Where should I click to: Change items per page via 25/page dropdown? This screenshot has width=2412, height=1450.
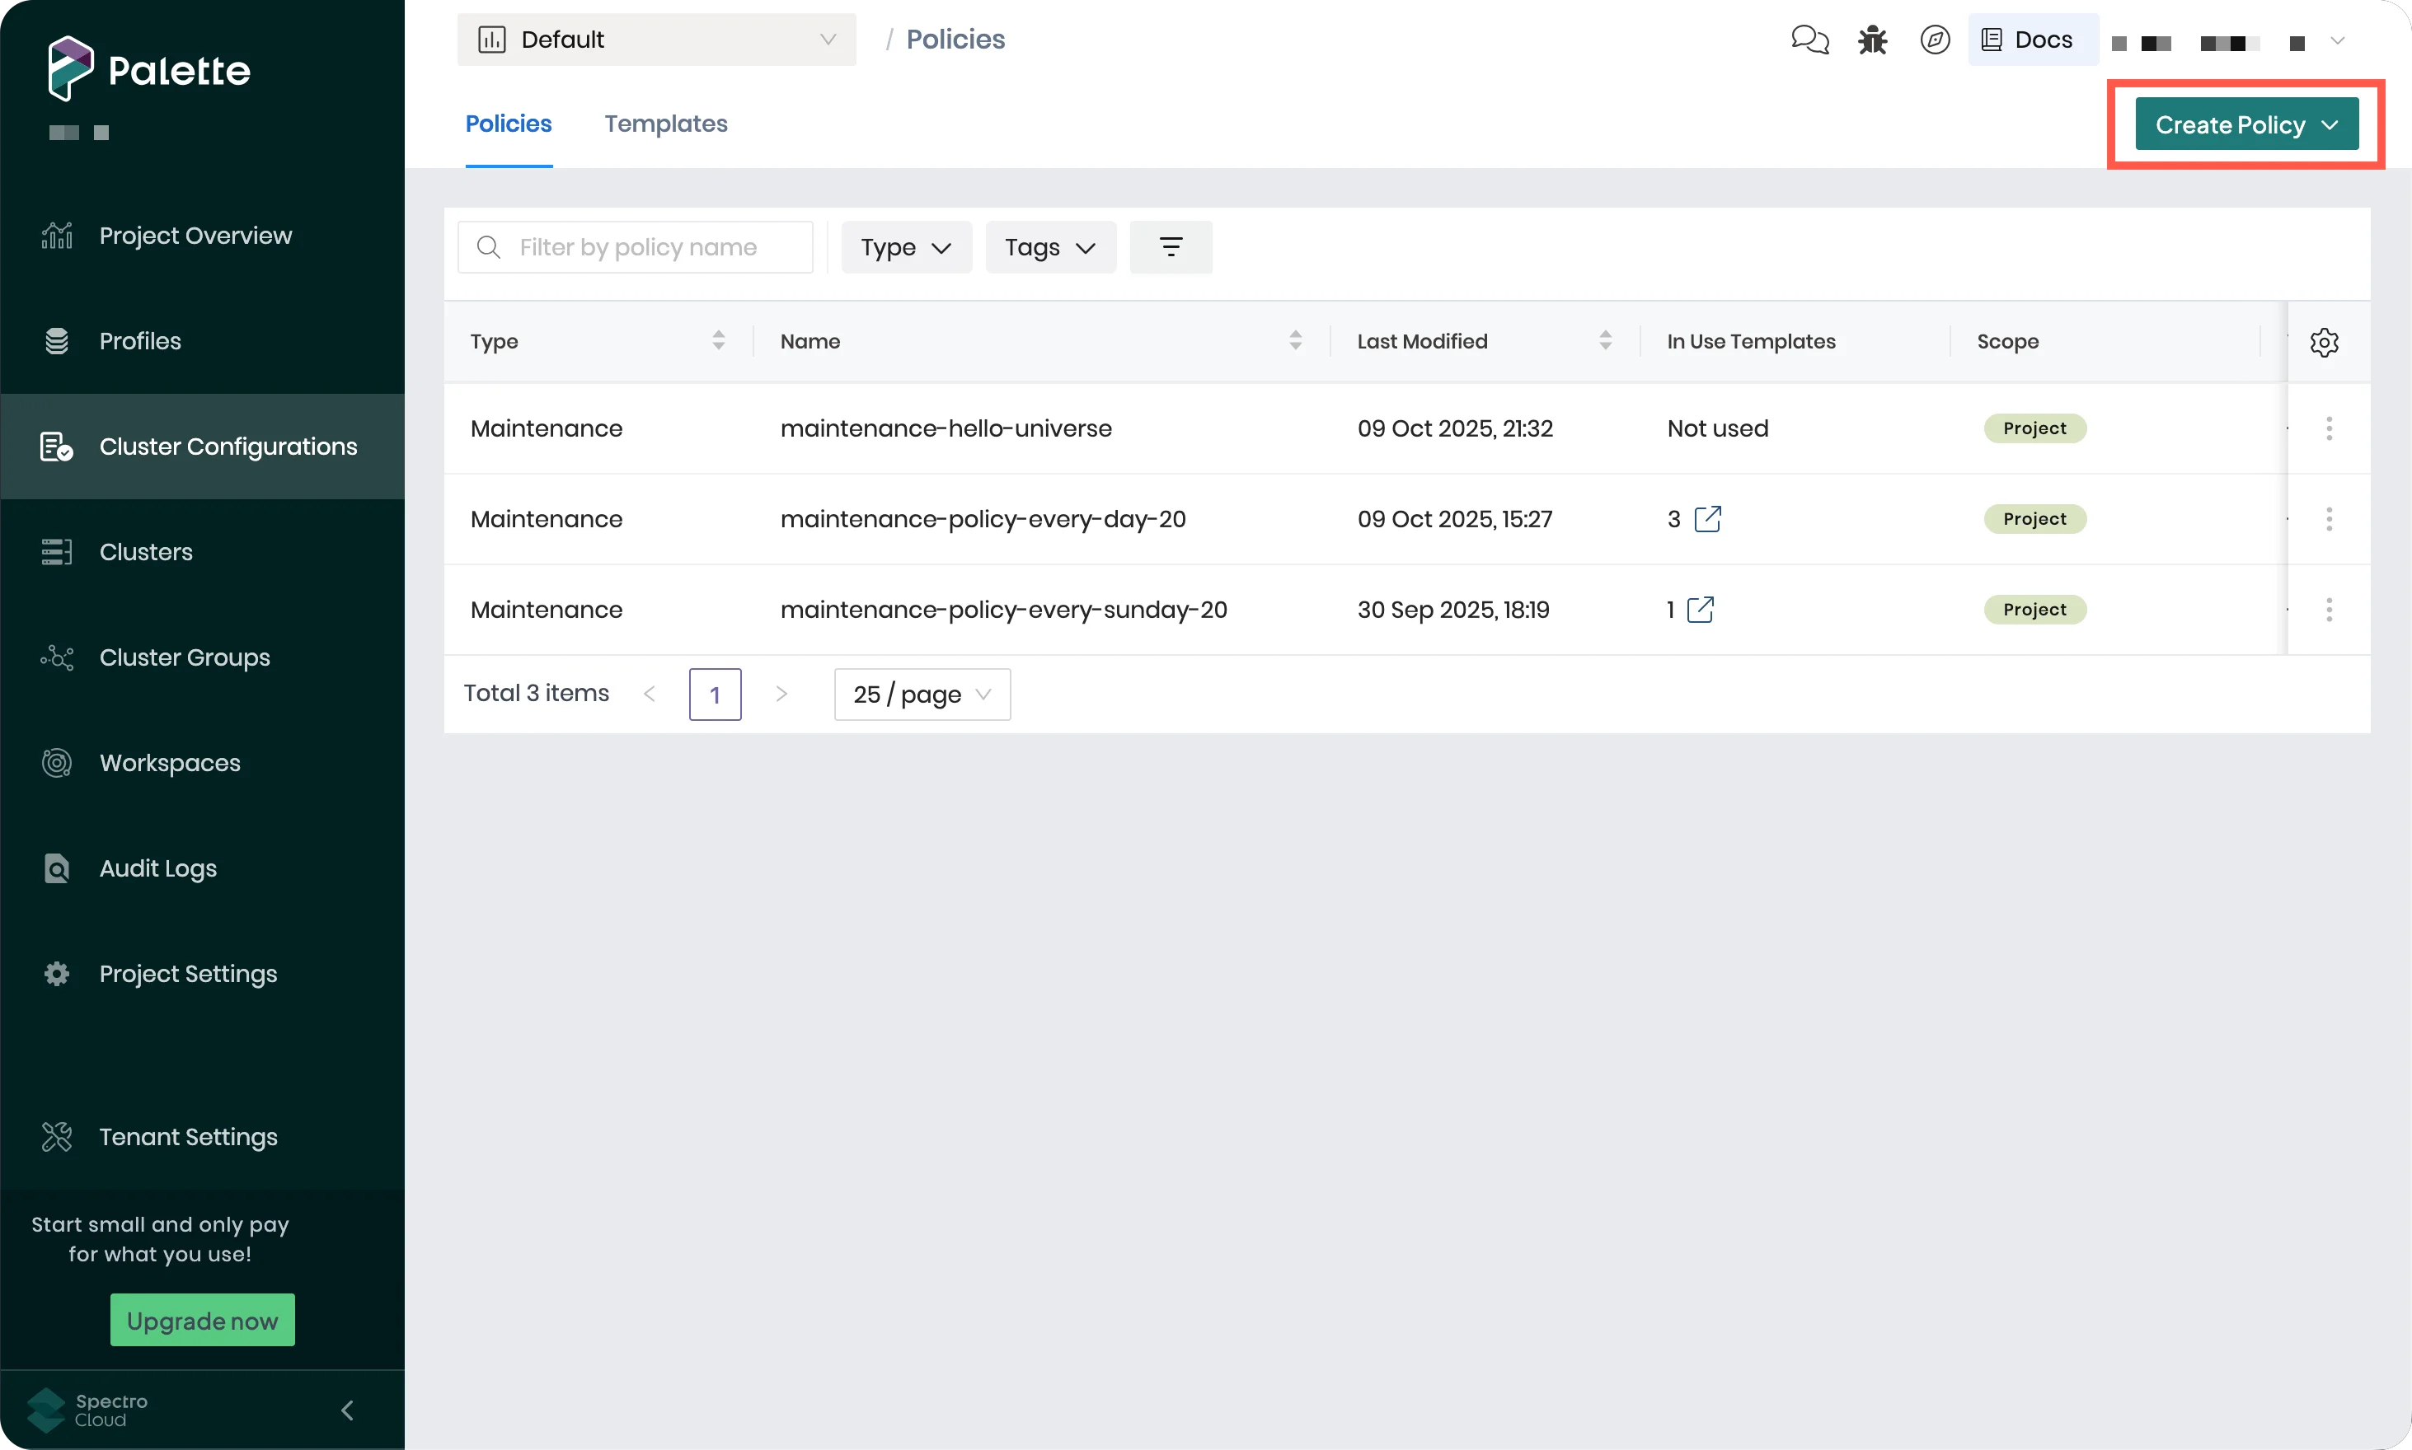pyautogui.click(x=920, y=694)
